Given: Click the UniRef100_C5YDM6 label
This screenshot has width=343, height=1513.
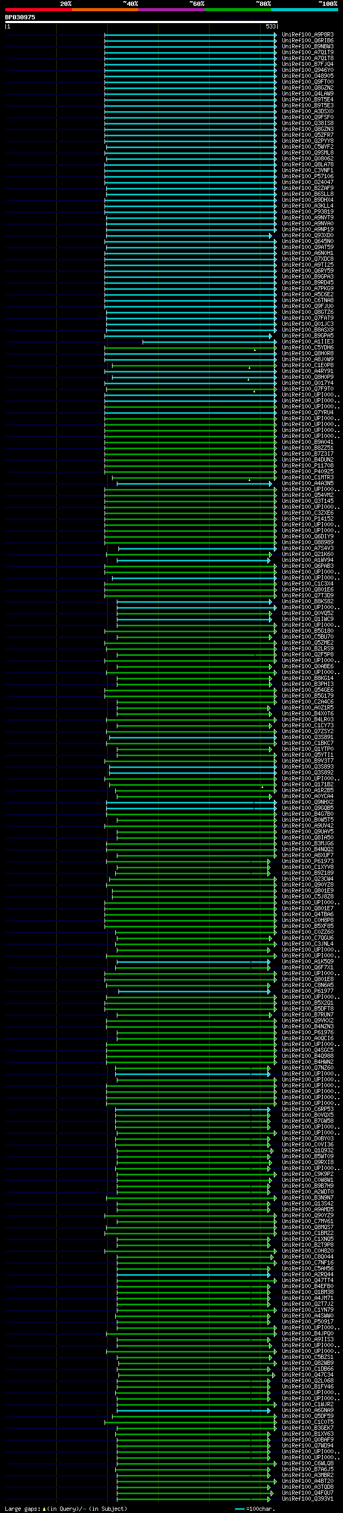Looking at the screenshot, I should 308,348.
